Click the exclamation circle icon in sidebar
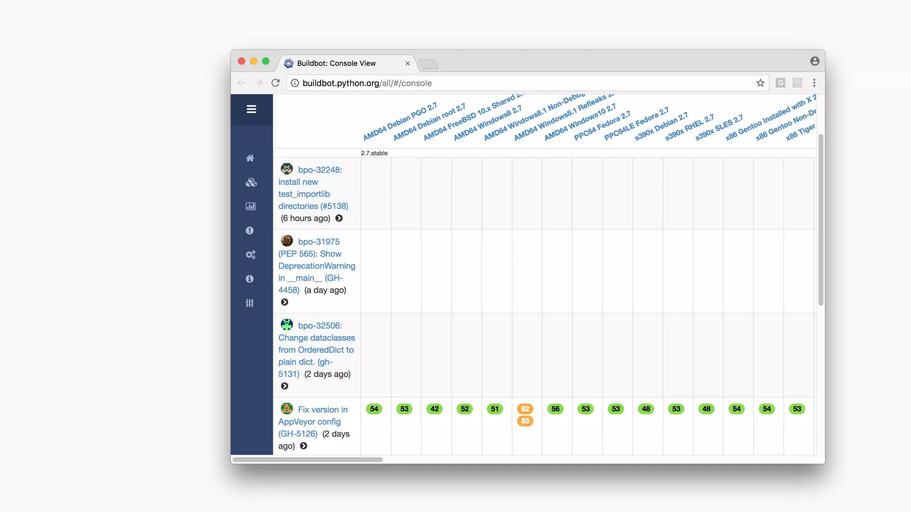 (250, 231)
